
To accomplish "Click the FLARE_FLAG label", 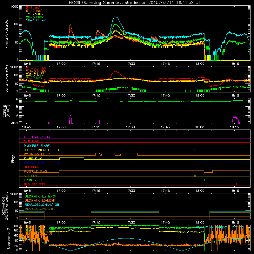I will click(x=33, y=158).
